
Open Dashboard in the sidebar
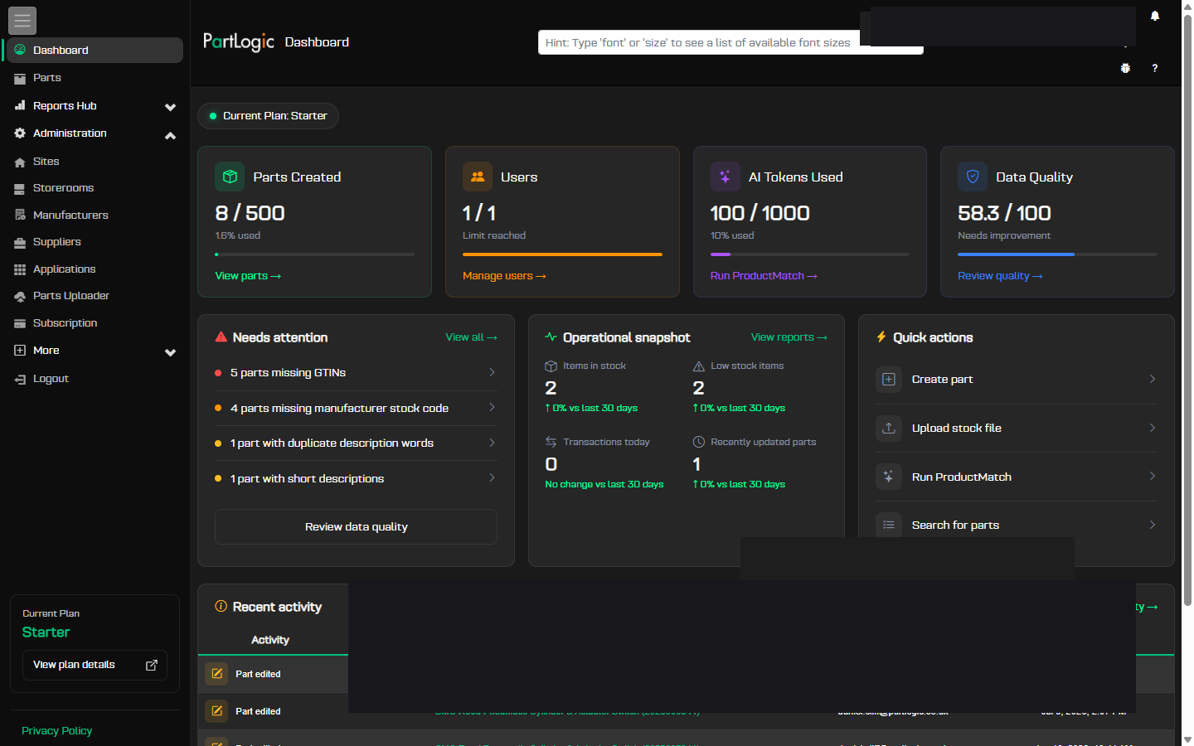(x=95, y=50)
